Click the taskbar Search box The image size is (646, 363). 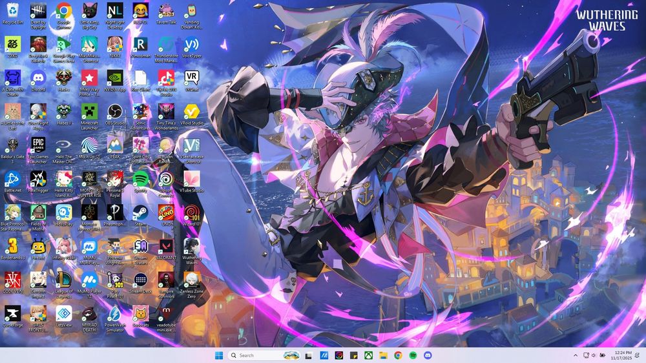tap(264, 355)
